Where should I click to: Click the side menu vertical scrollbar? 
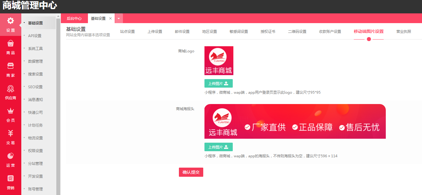click(58, 106)
